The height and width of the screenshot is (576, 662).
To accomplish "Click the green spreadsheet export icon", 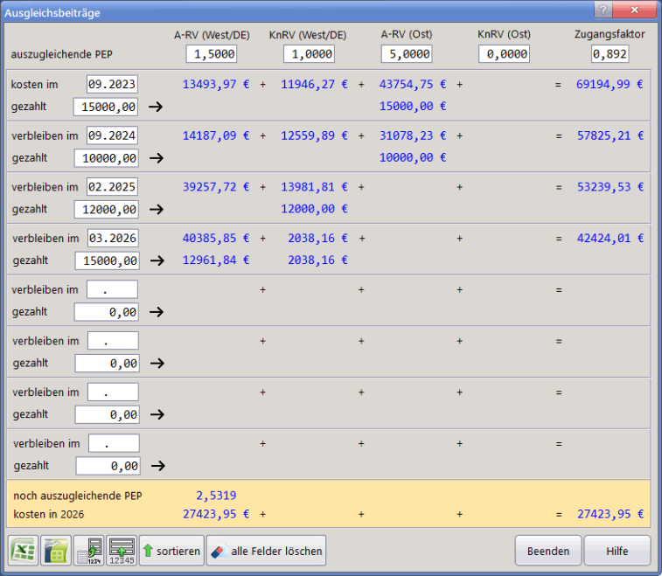I will [55, 552].
